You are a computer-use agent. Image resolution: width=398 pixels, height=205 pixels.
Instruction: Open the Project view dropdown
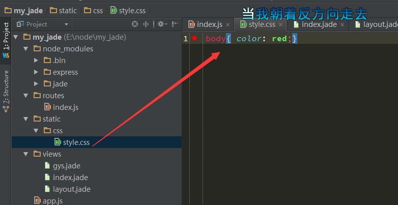tap(66, 24)
